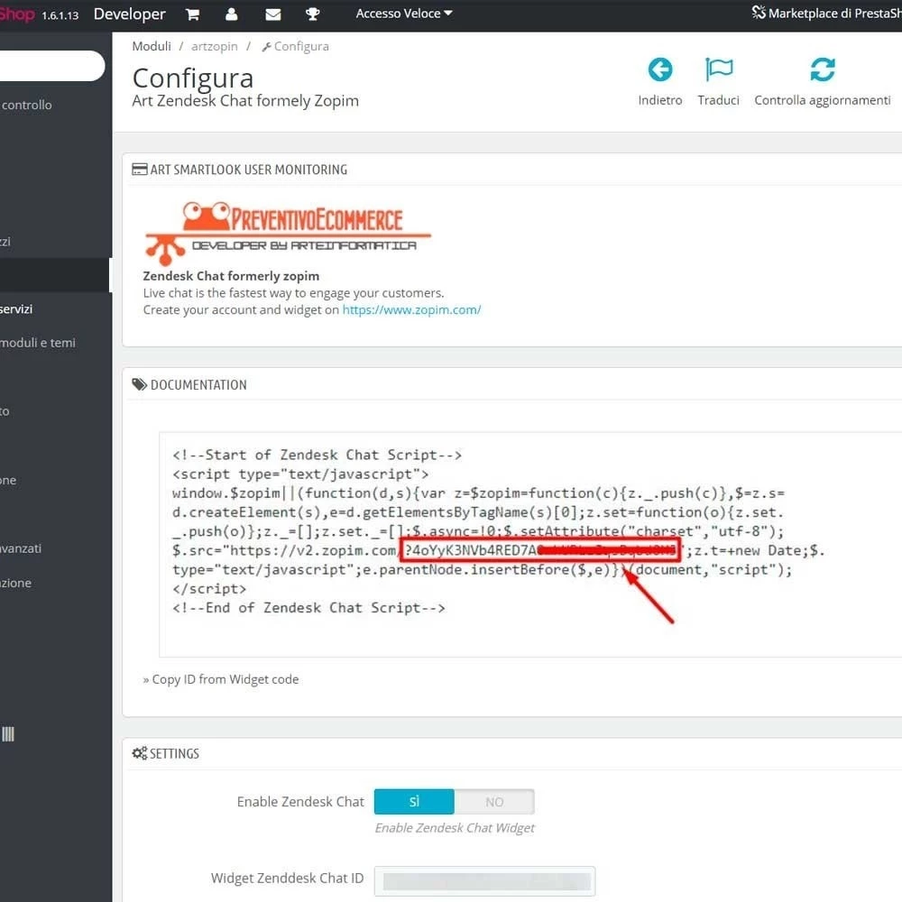Click the Developer shop name in header
Screen dimensions: 902x902
[129, 14]
